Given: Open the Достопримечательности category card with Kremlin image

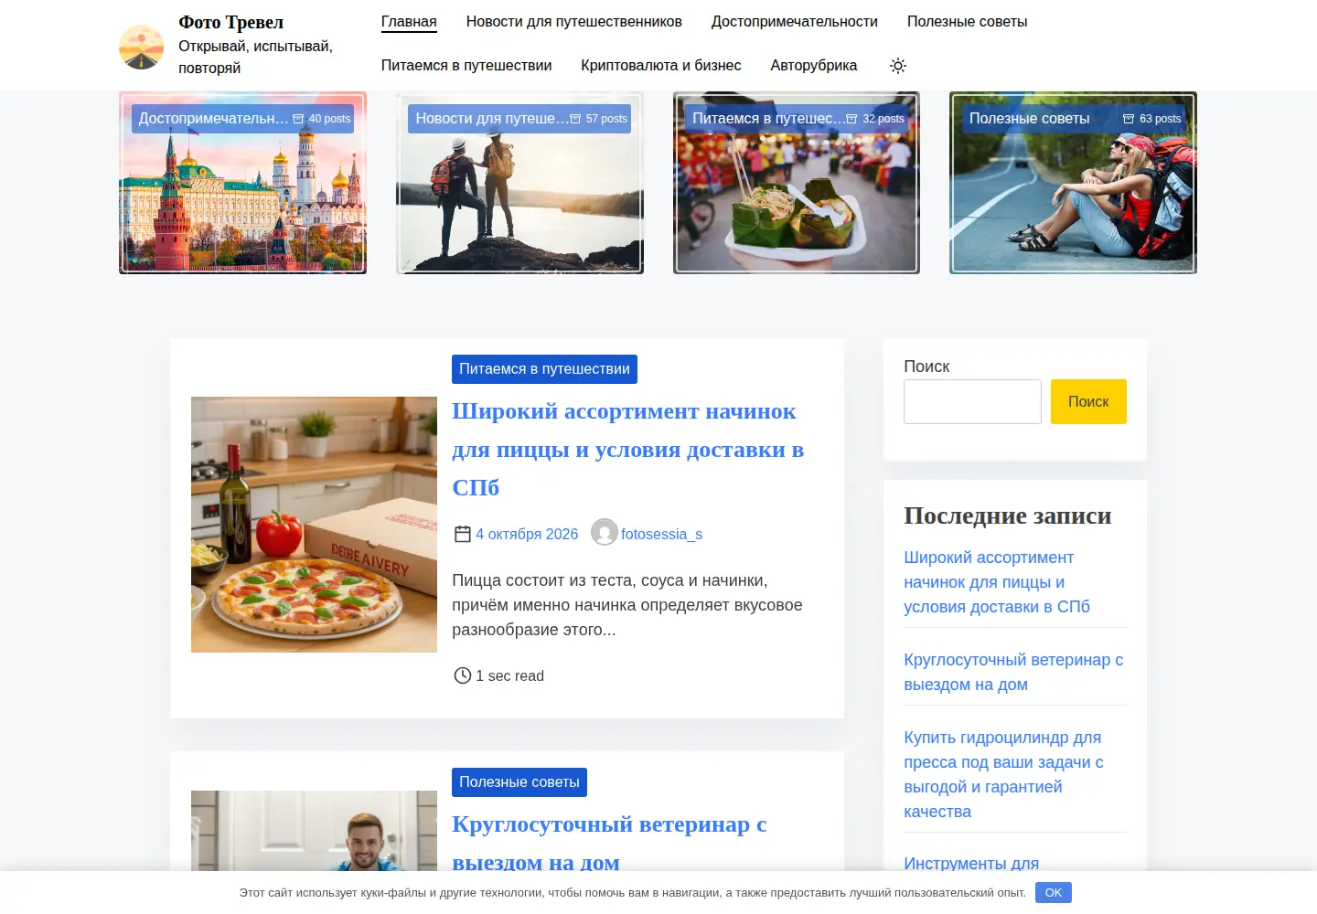Looking at the screenshot, I should click(x=242, y=183).
